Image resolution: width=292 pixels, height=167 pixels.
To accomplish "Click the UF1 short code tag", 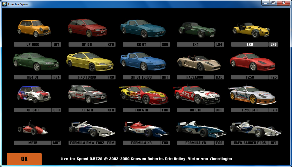I will [56, 44].
